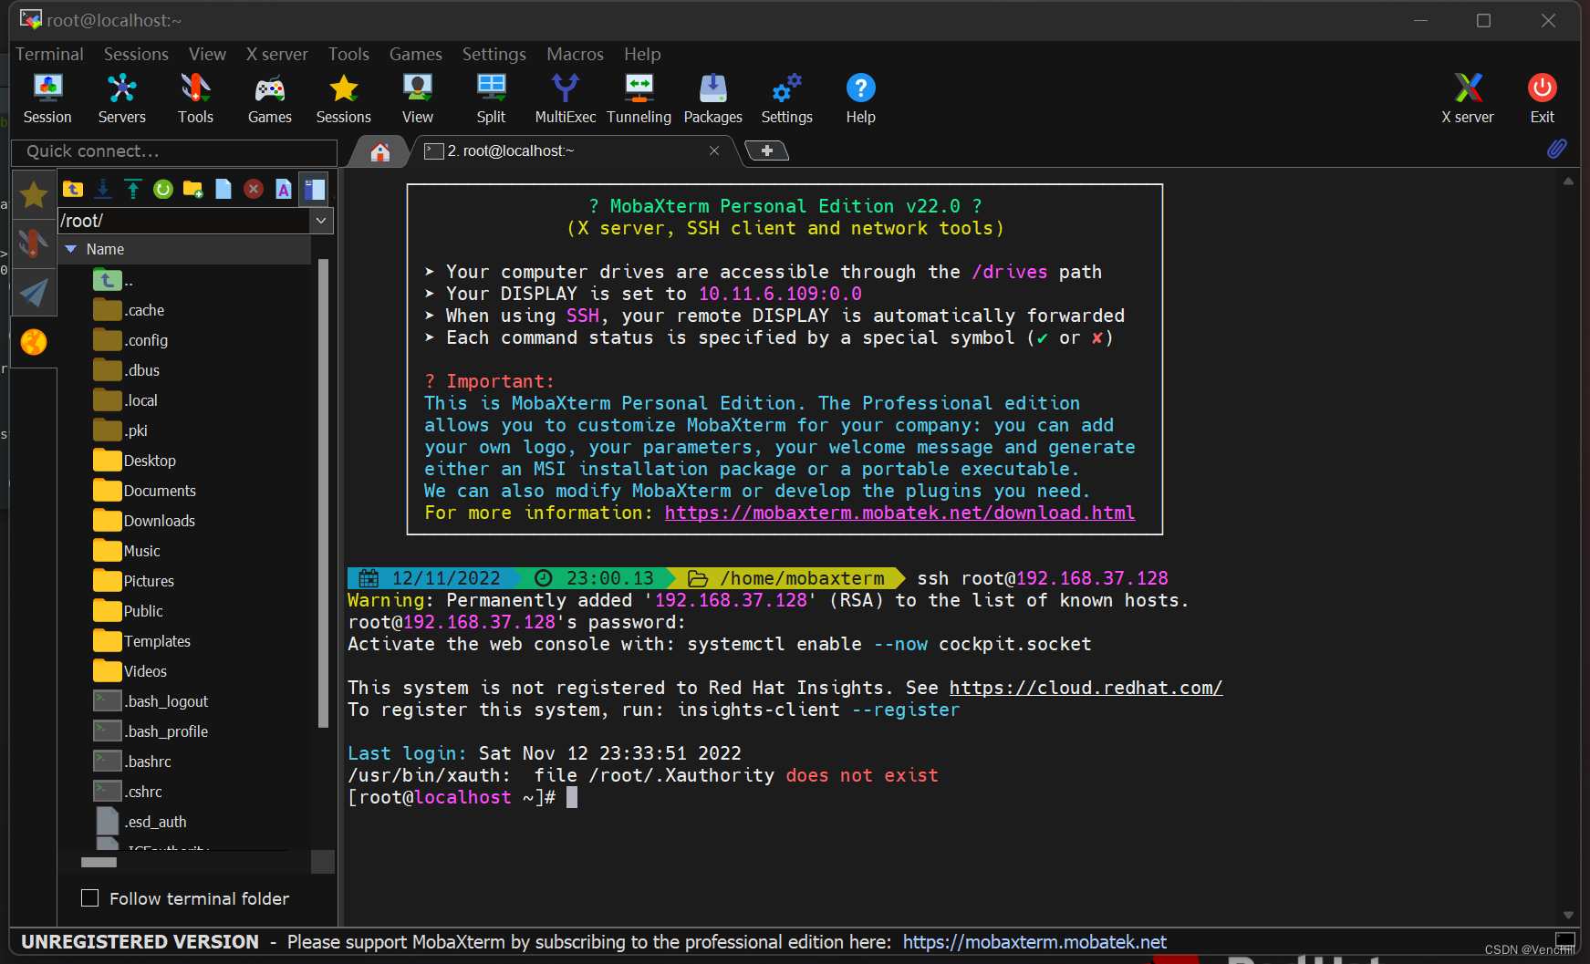Open the X server menu
This screenshot has height=964, width=1590.
[277, 54]
